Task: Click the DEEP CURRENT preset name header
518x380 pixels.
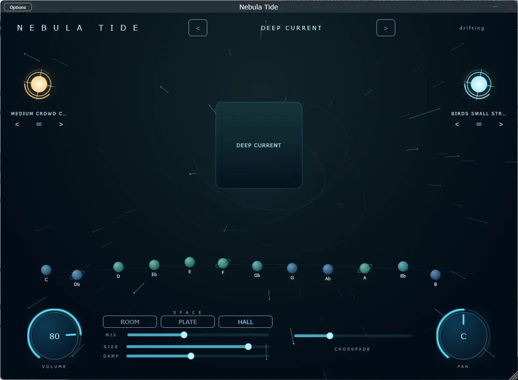Action: tap(291, 28)
